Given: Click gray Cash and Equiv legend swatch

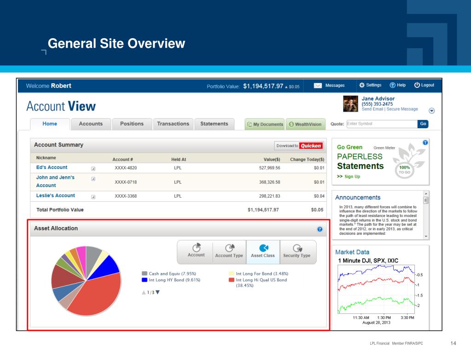Looking at the screenshot, I should pos(144,273).
